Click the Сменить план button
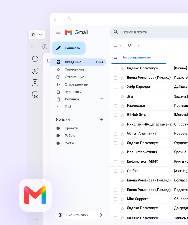The image size is (188, 225). [80, 215]
